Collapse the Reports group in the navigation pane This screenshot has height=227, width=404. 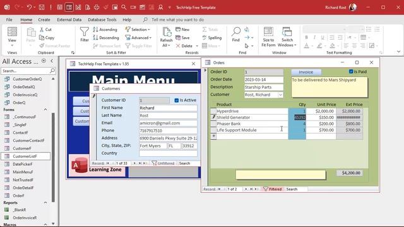point(45,202)
